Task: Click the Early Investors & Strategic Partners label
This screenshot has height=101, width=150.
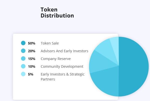Action: (62, 77)
